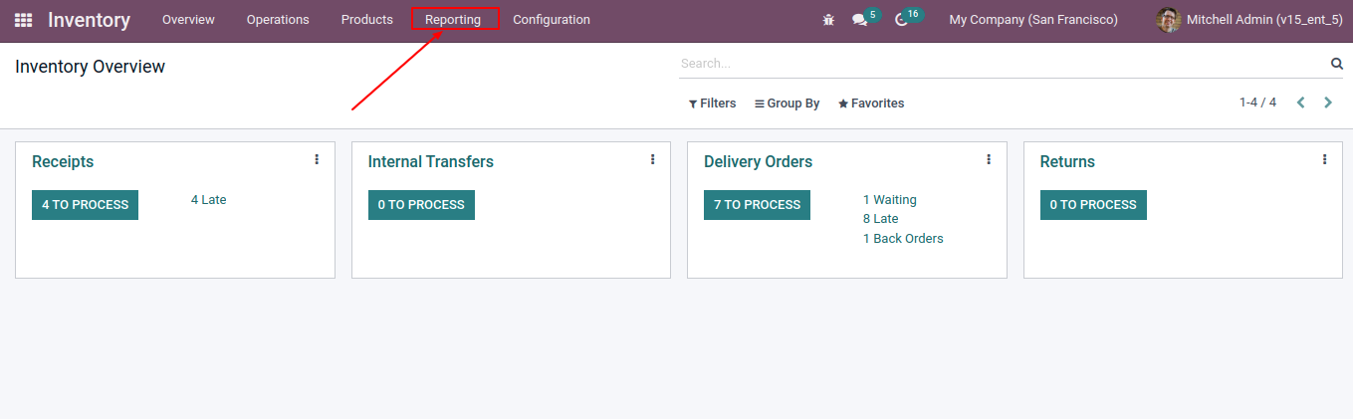Open the Configuration menu
Image resolution: width=1353 pixels, height=419 pixels.
coord(552,20)
